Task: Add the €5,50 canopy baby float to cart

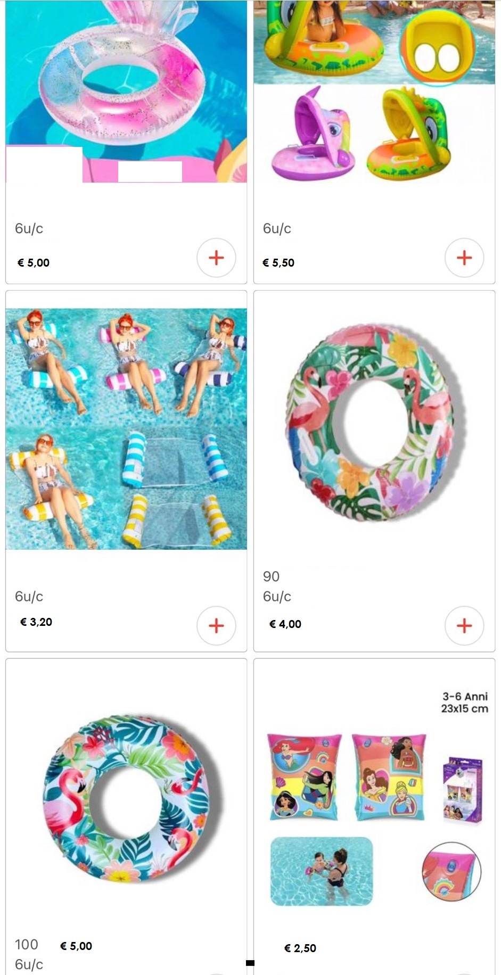Action: 464,258
